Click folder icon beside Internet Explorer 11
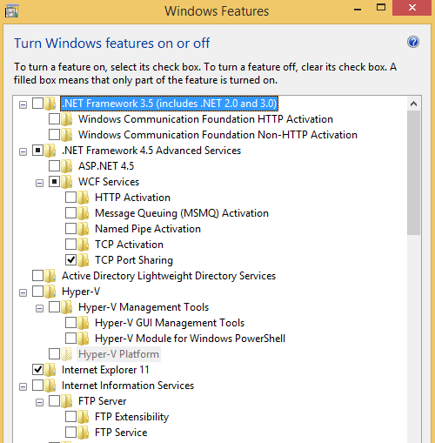The width and height of the screenshot is (435, 443). pyautogui.click(x=50, y=370)
